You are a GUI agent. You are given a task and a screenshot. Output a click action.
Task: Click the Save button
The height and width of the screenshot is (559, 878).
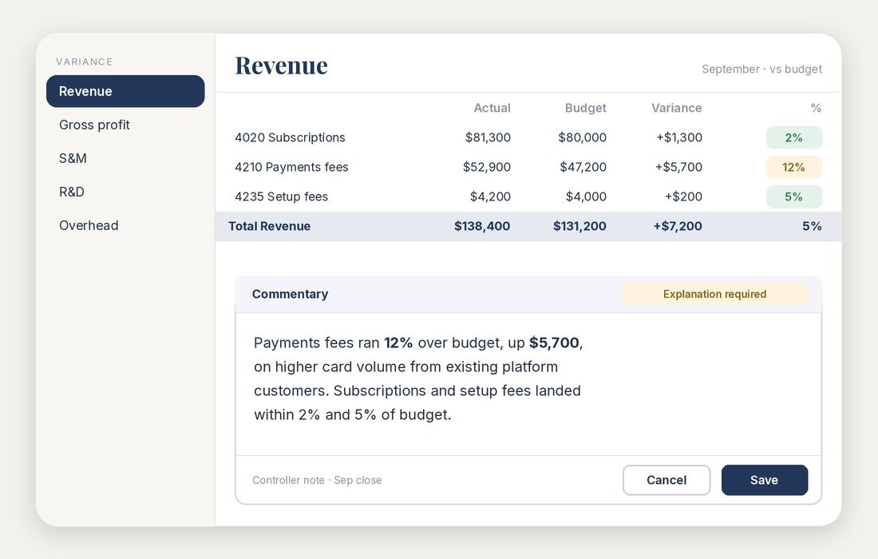765,480
